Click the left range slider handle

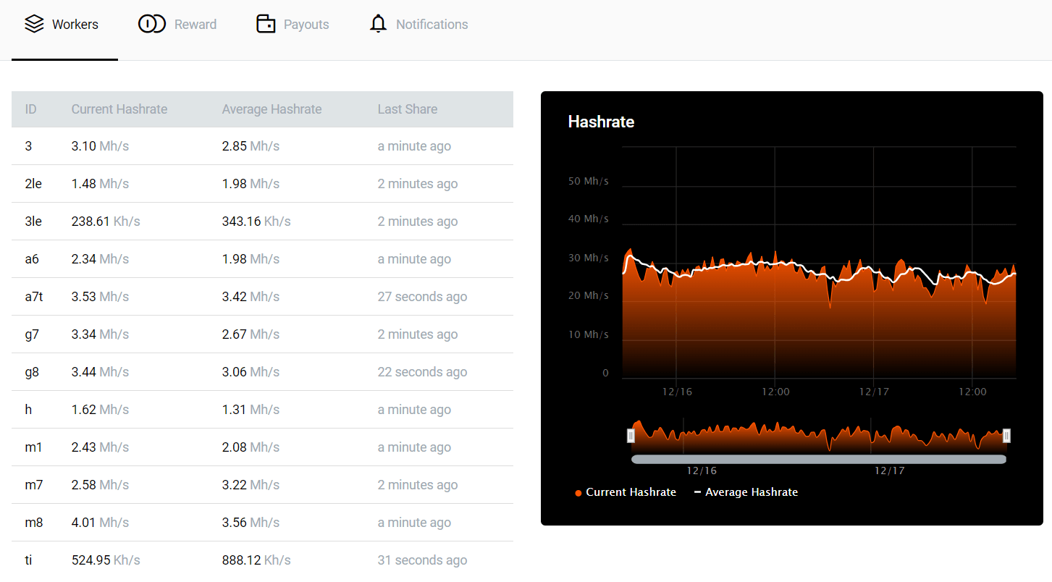point(631,436)
